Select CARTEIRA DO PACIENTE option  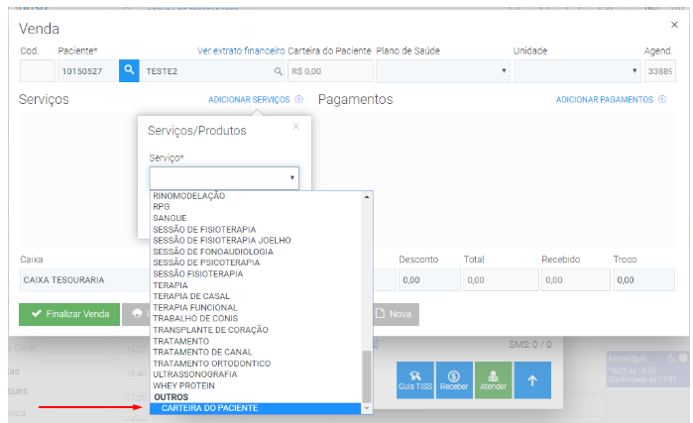(x=256, y=408)
